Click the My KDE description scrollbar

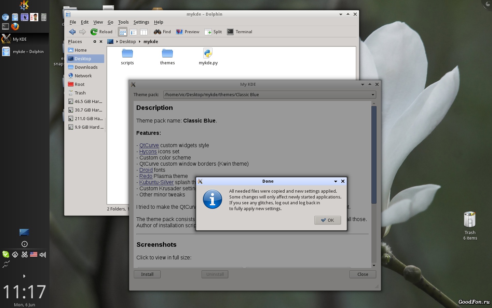click(x=374, y=155)
